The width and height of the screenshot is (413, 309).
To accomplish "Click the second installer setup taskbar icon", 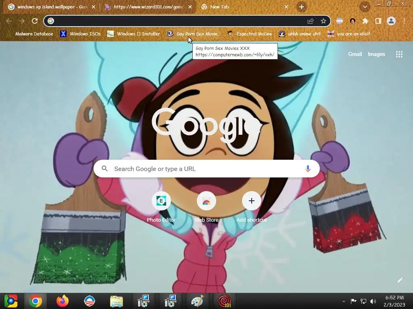I will click(x=171, y=301).
